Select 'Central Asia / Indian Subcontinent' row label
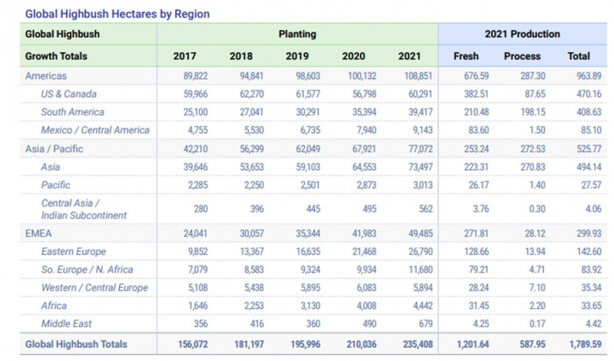The height and width of the screenshot is (361, 614). tap(84, 209)
